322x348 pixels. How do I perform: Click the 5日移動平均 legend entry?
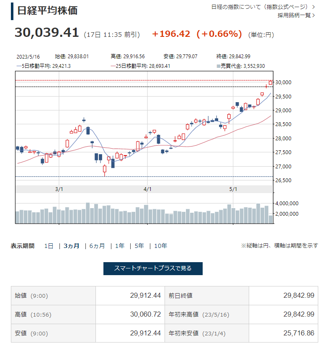pyautogui.click(x=44, y=66)
